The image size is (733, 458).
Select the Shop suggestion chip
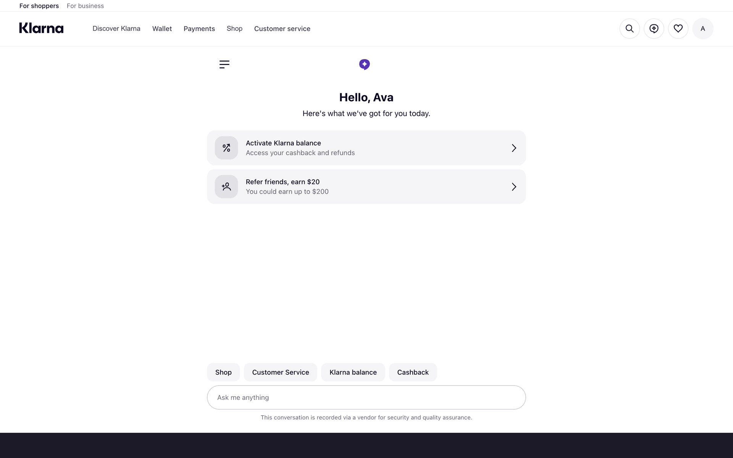(223, 372)
